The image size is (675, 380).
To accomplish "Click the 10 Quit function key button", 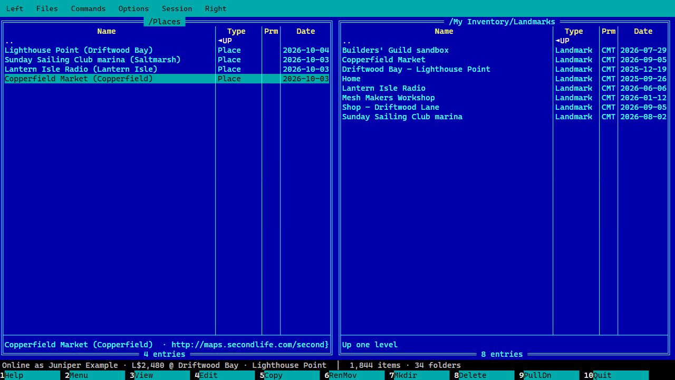I will [x=616, y=375].
